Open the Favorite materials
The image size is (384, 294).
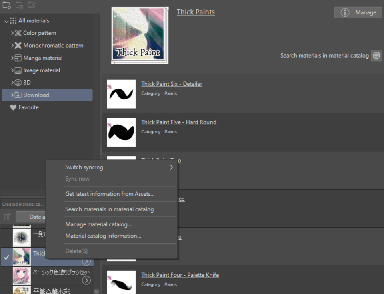click(x=29, y=107)
